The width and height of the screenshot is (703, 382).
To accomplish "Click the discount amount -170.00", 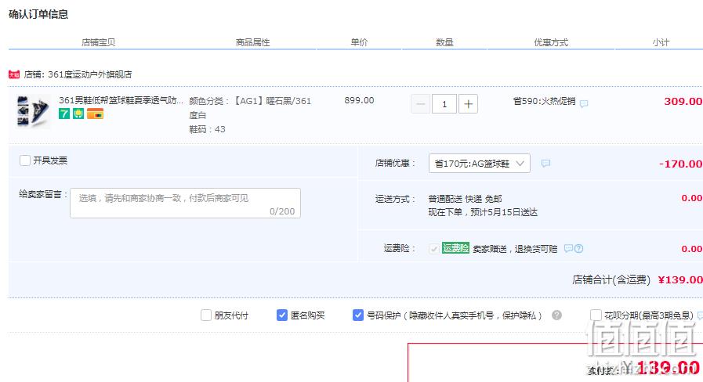I will [680, 164].
